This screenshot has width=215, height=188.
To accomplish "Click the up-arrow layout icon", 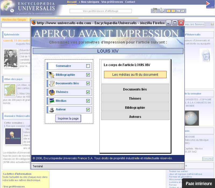I will pyautogui.click(x=182, y=11).
